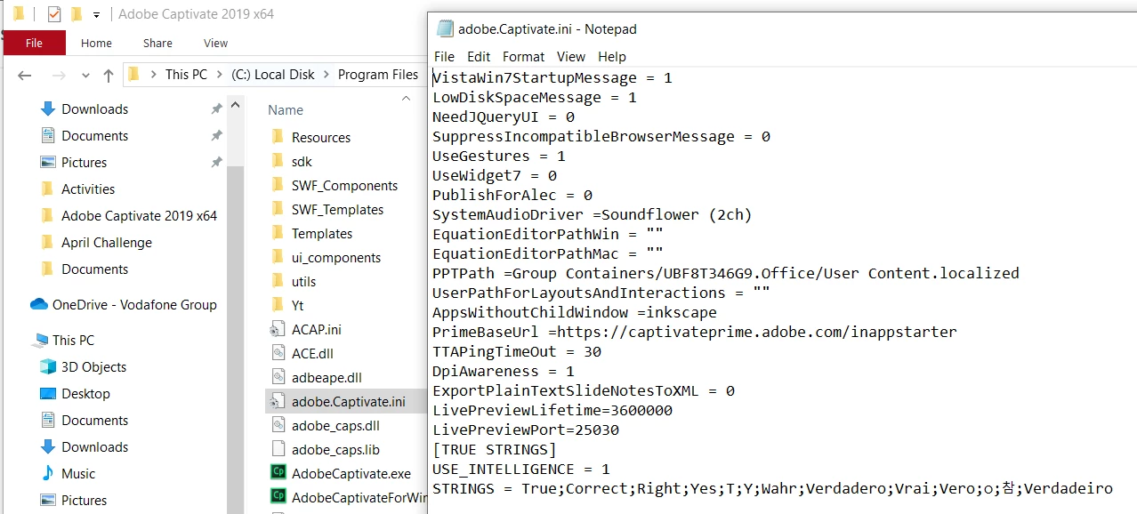Open the Notepad View menu

[x=571, y=56]
